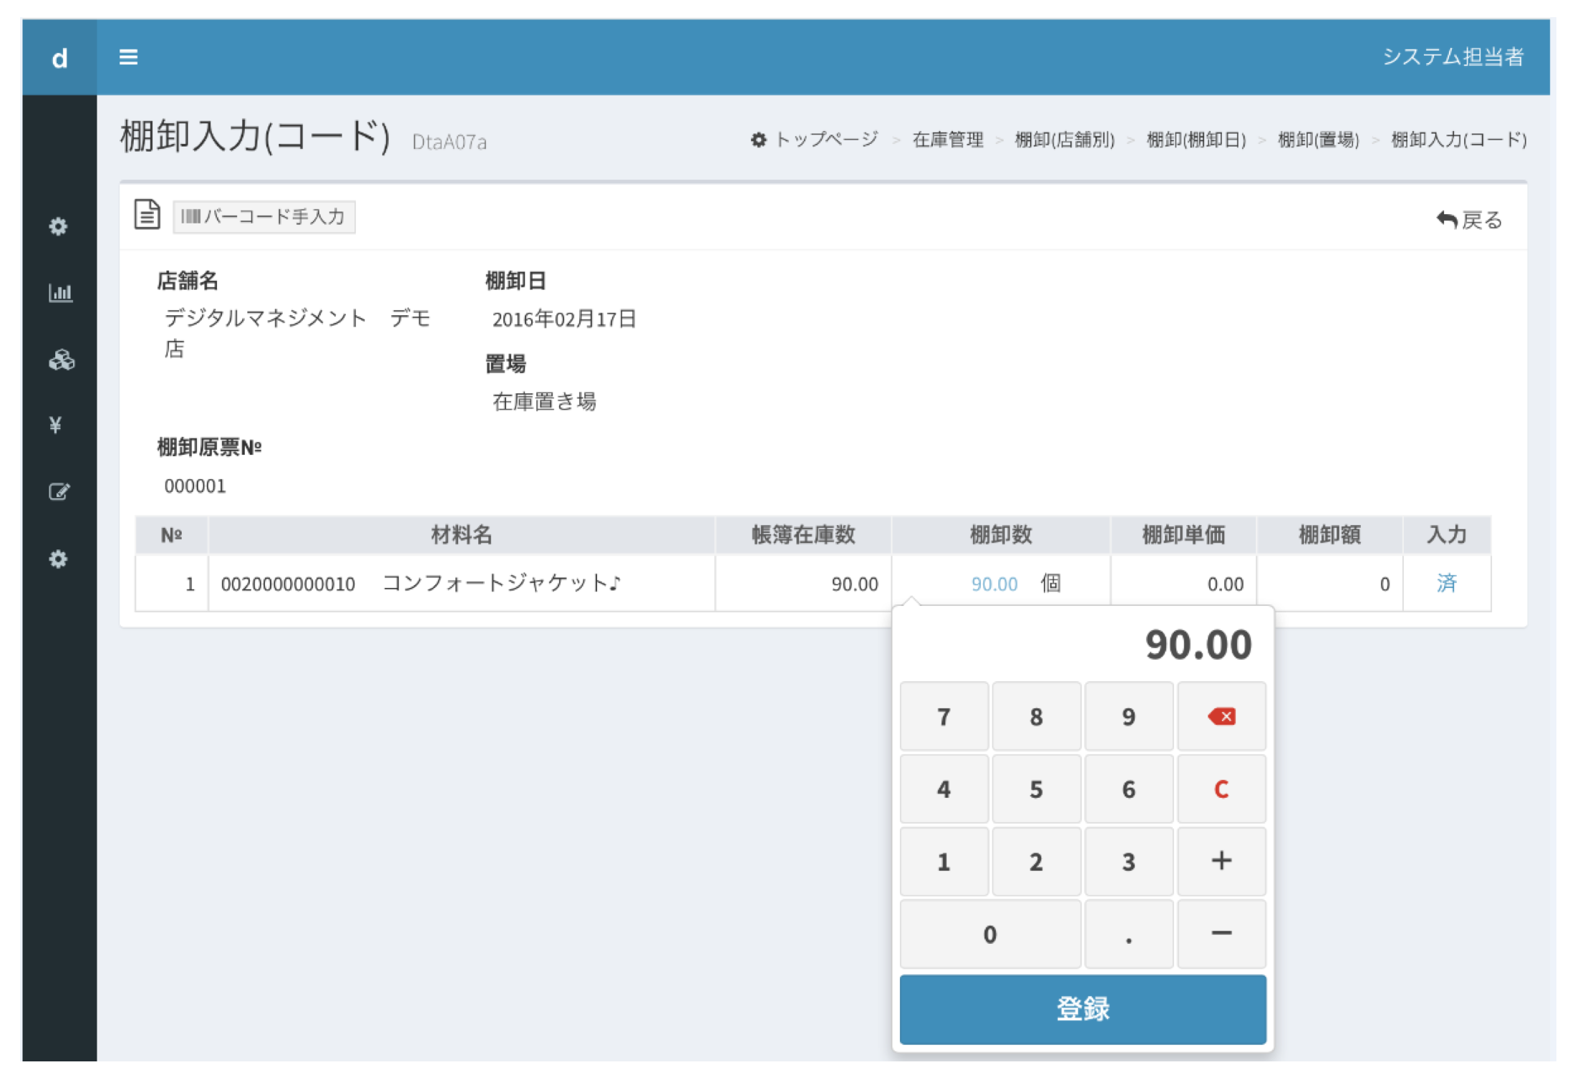Tap keypad digit 2
The image size is (1575, 1080).
[x=1037, y=862]
